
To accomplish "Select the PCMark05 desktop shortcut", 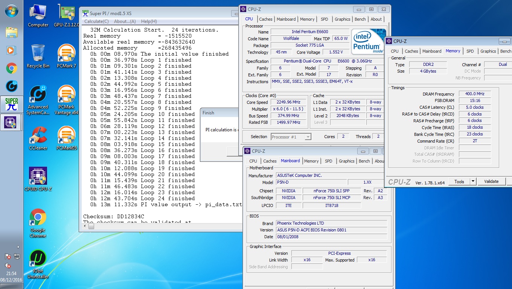I will pos(67,138).
